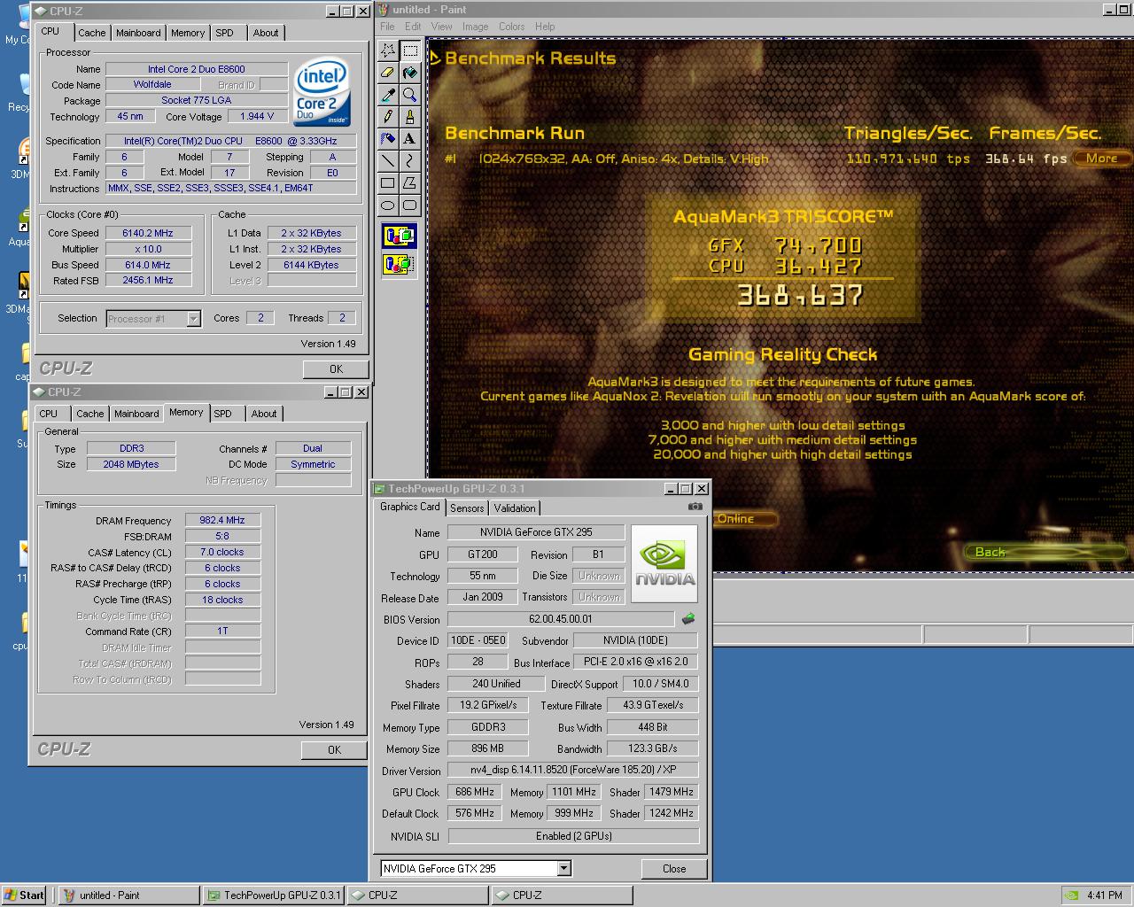The image size is (1134, 907).
Task: Switch to untitled - Paint taskbar button
Action: 128,895
